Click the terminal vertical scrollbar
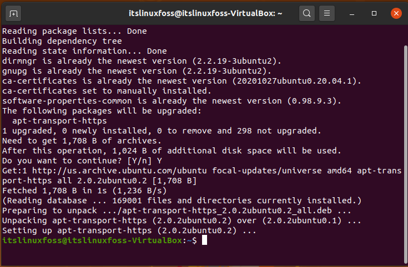 [x=405, y=155]
